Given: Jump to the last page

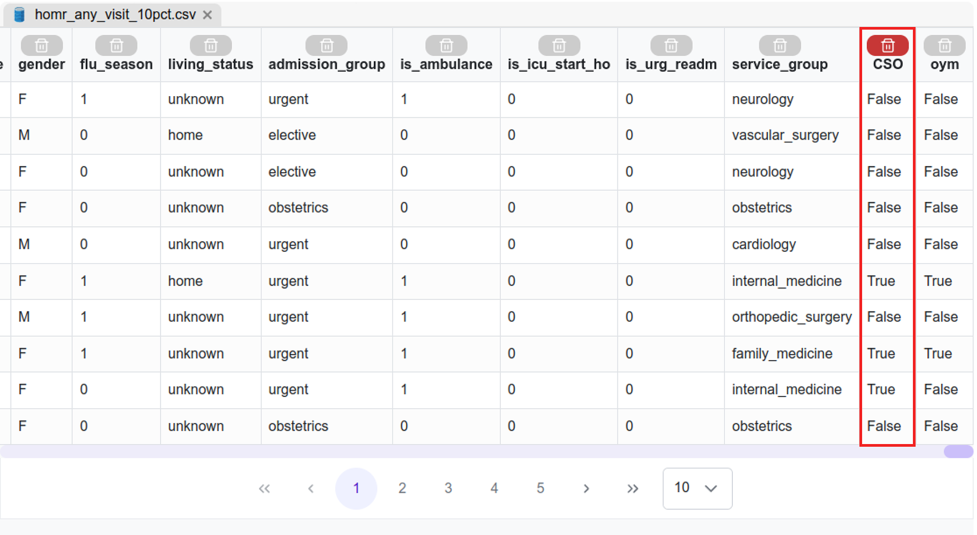Looking at the screenshot, I should [632, 488].
